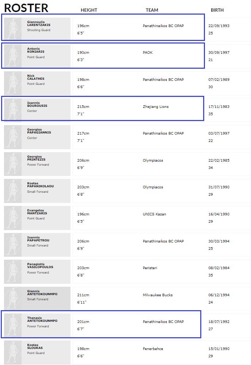Open Ioannis Bourousis player name link
Viewport: 251px width, 365px height.
[37, 104]
